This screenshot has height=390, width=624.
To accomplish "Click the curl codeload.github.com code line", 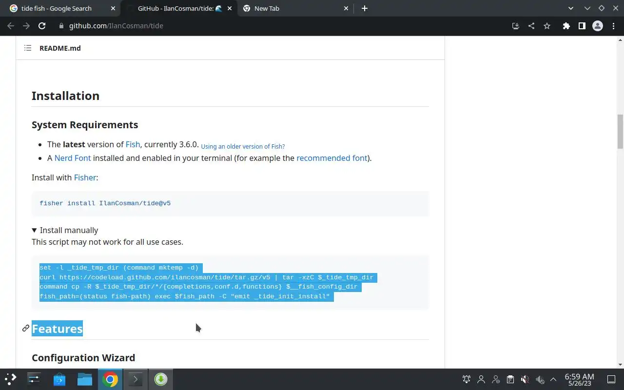I will pyautogui.click(x=206, y=277).
